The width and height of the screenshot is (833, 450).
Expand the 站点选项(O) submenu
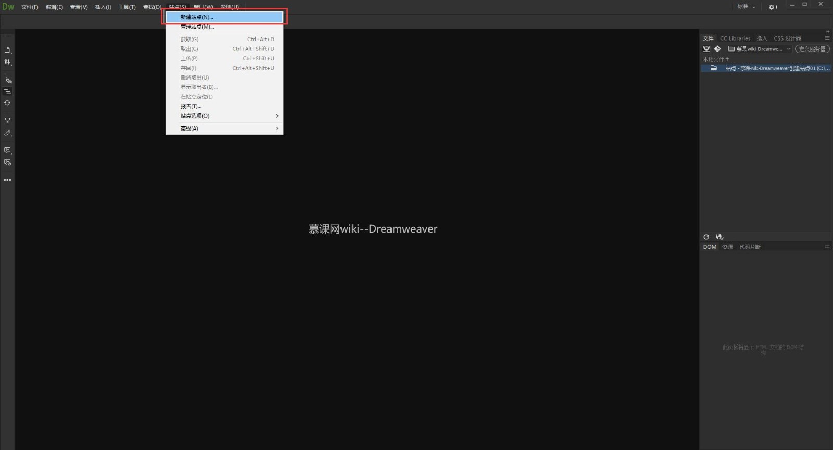[224, 116]
